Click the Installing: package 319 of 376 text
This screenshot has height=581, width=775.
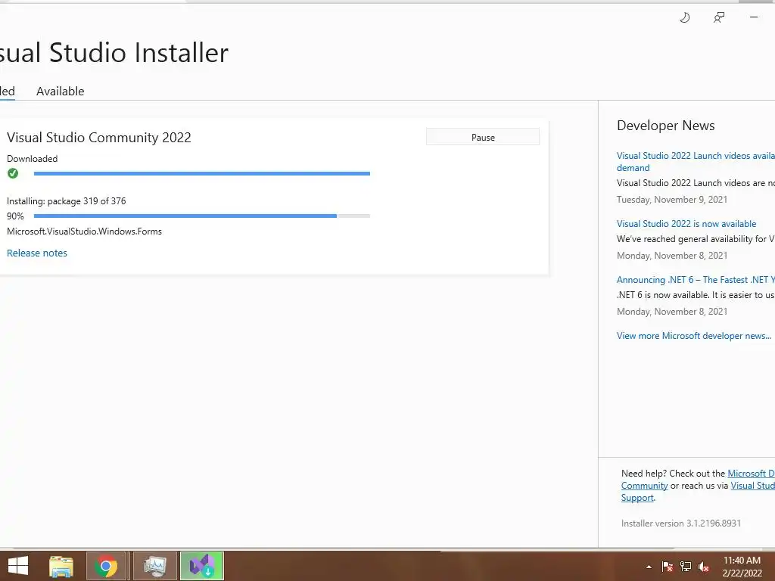click(x=67, y=201)
